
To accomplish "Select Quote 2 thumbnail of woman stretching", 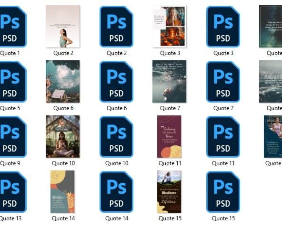I will (x=63, y=27).
